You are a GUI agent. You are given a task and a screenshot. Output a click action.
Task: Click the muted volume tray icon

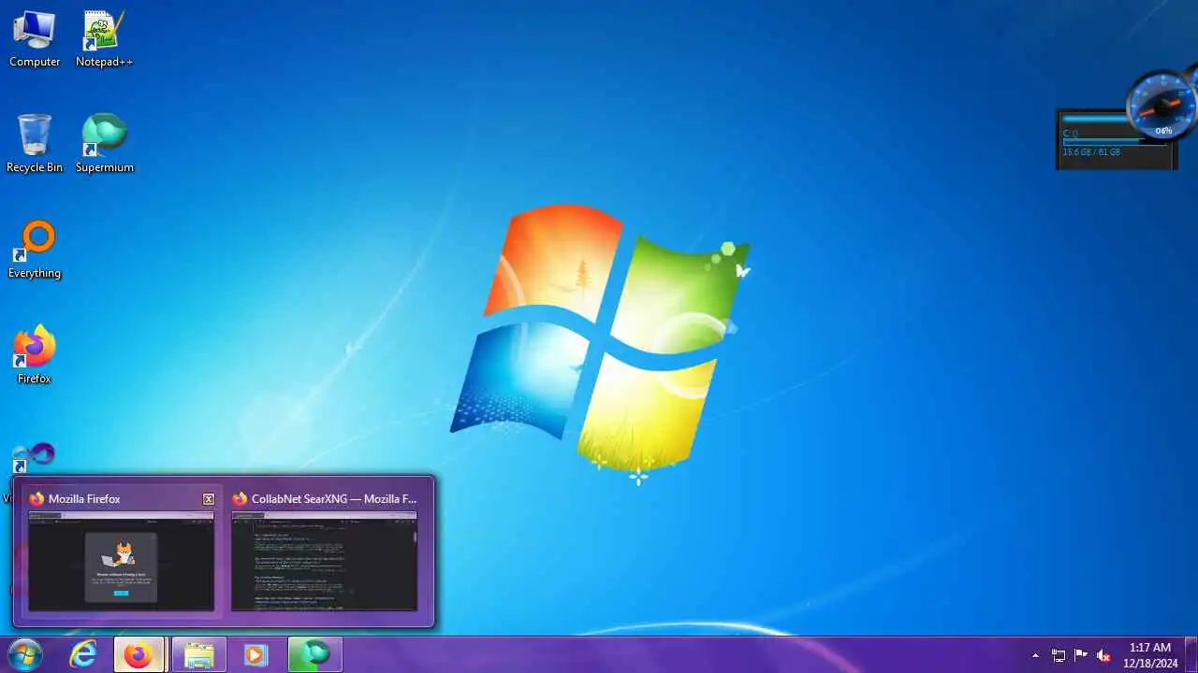(x=1103, y=655)
